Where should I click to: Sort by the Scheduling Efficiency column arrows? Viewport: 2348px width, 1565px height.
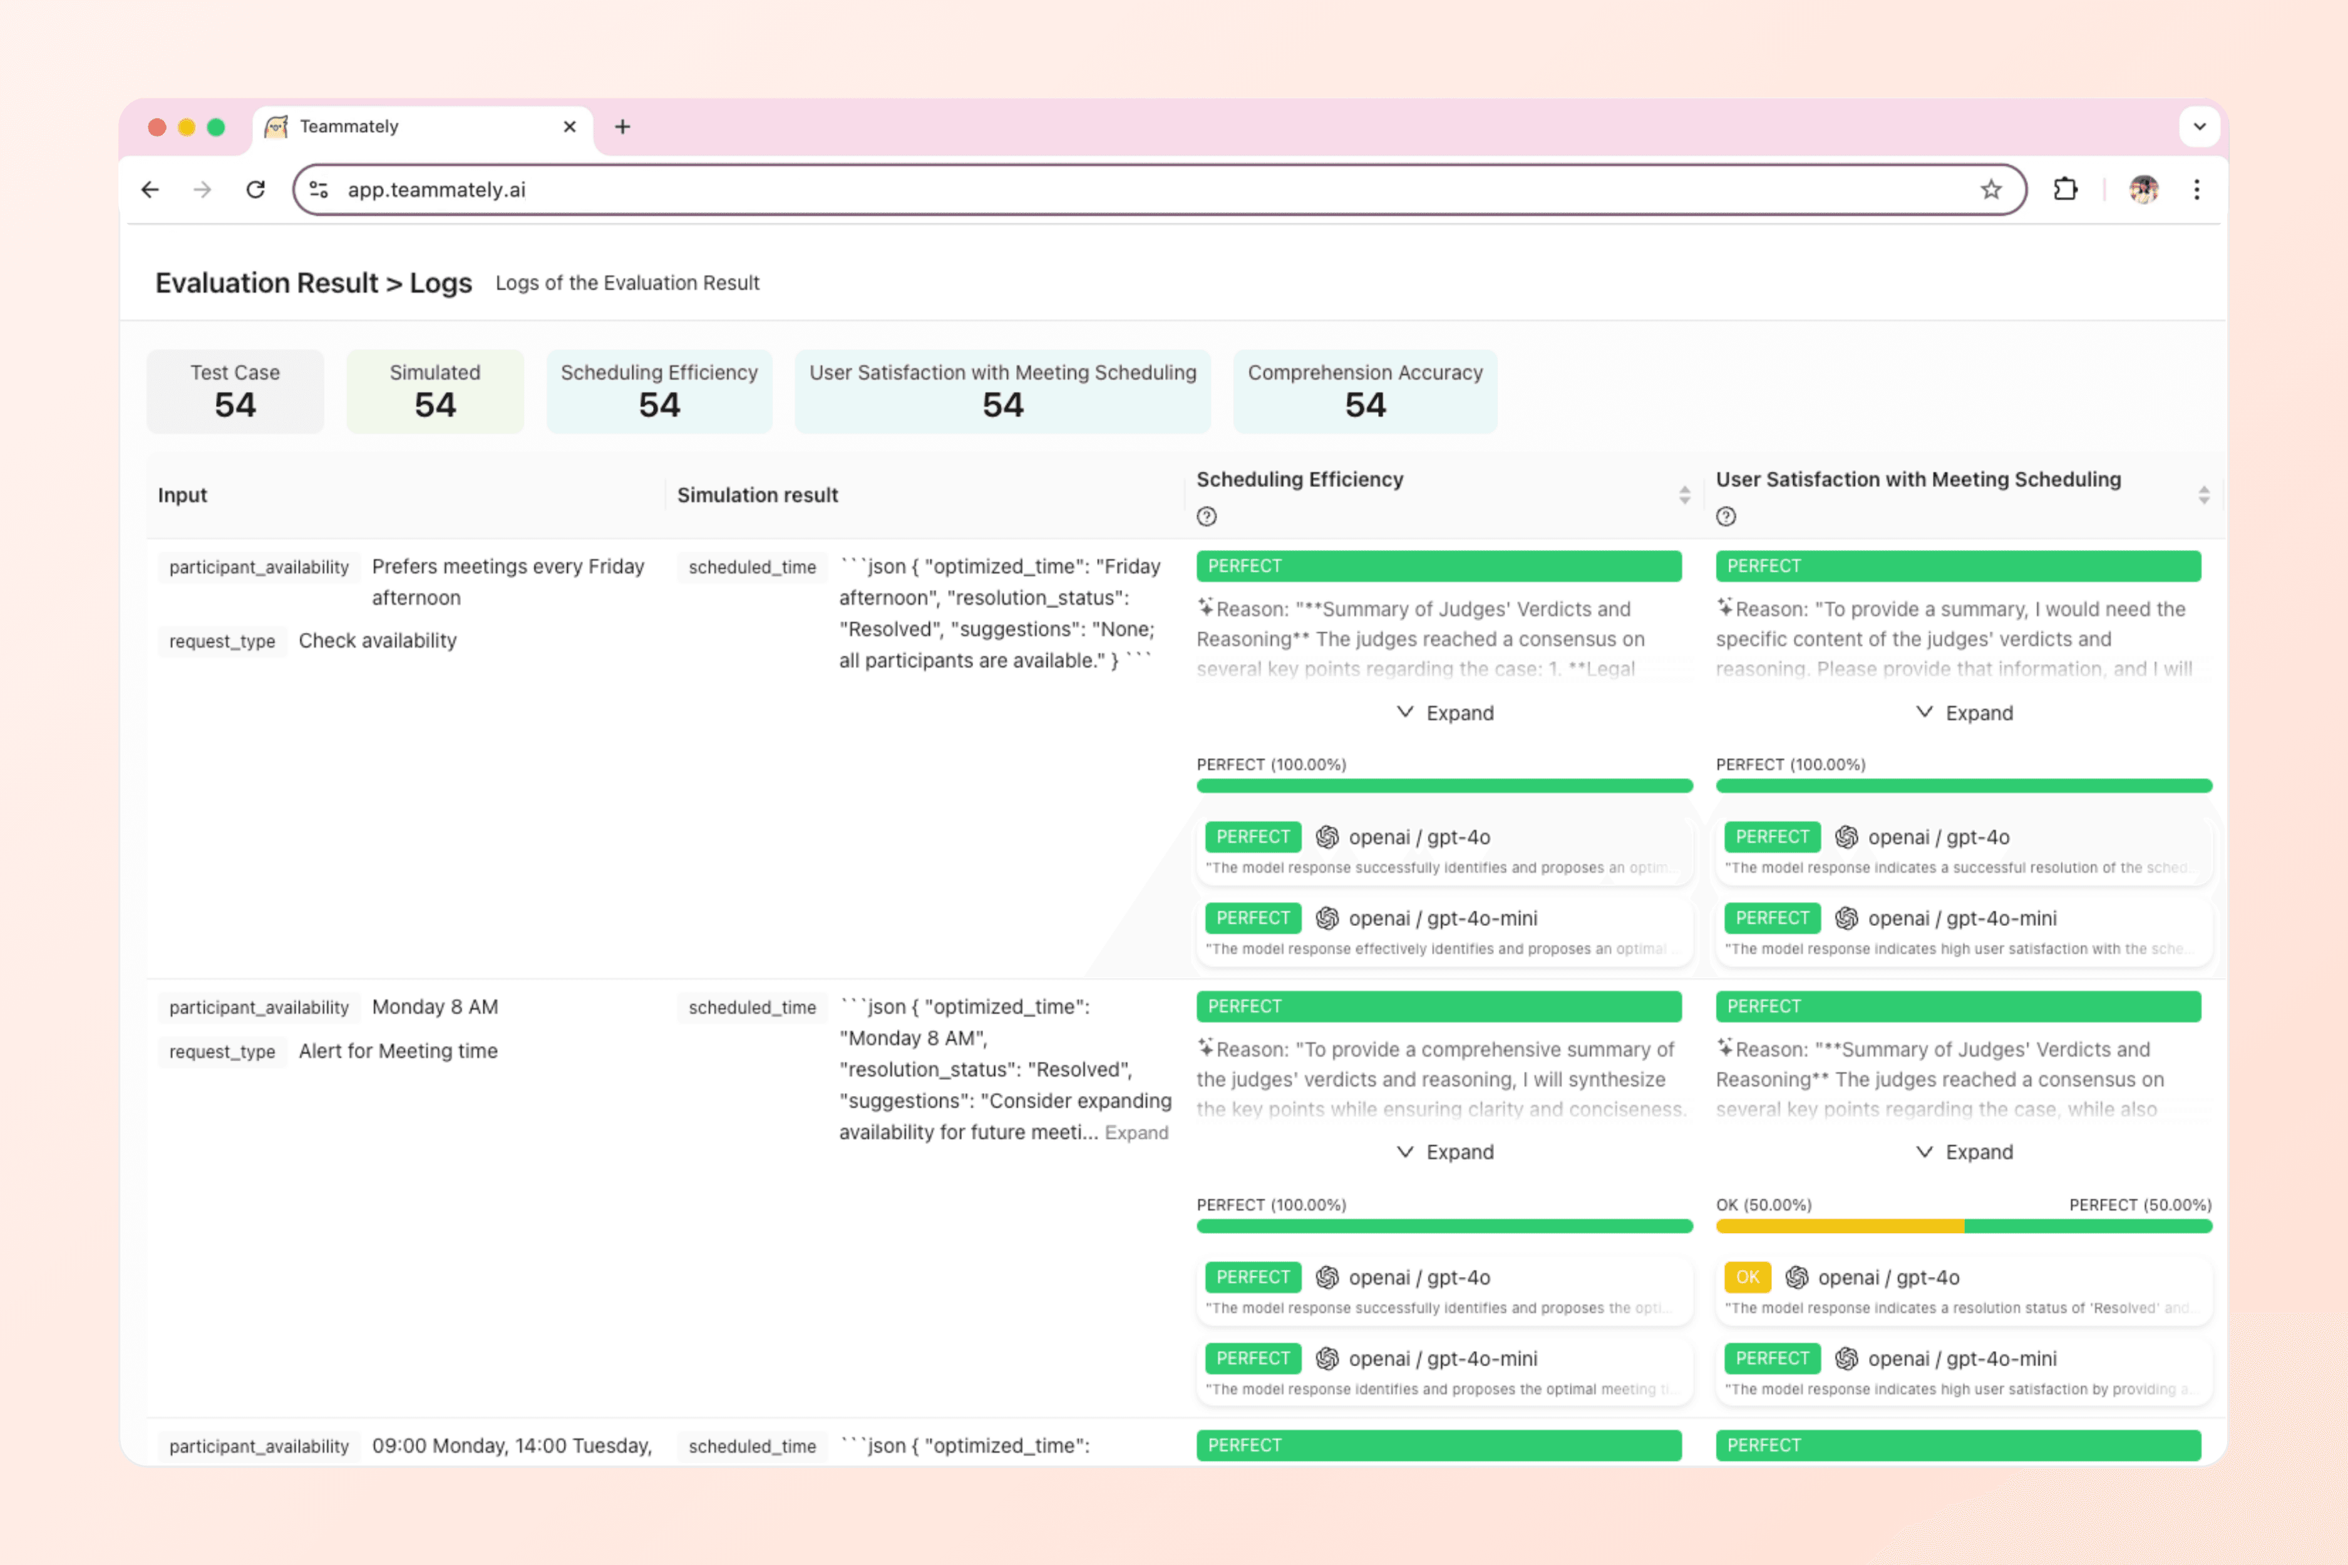point(1684,495)
